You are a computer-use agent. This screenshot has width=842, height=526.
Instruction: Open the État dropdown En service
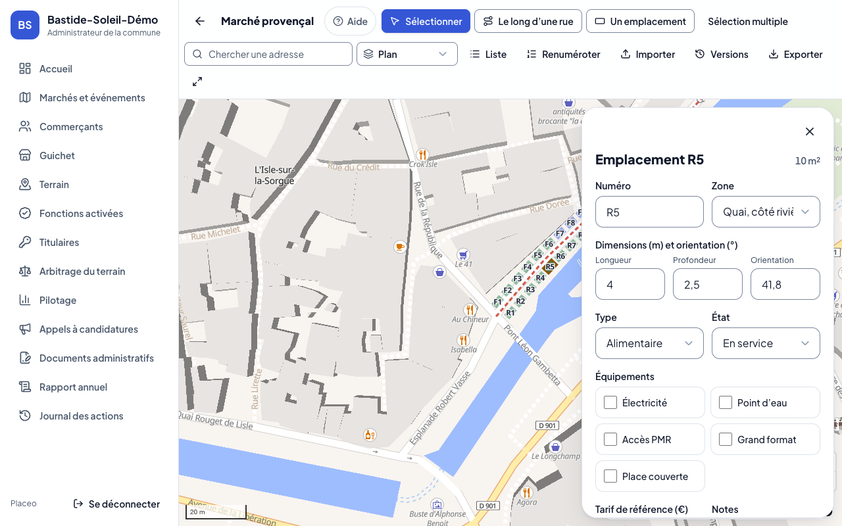tap(766, 343)
